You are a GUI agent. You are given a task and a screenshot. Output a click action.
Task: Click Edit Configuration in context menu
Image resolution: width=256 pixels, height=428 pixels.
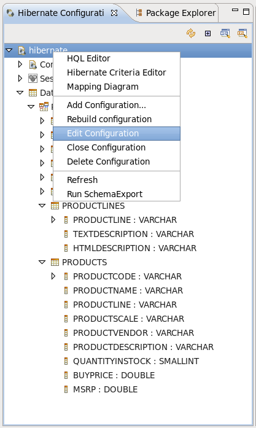[117, 133]
